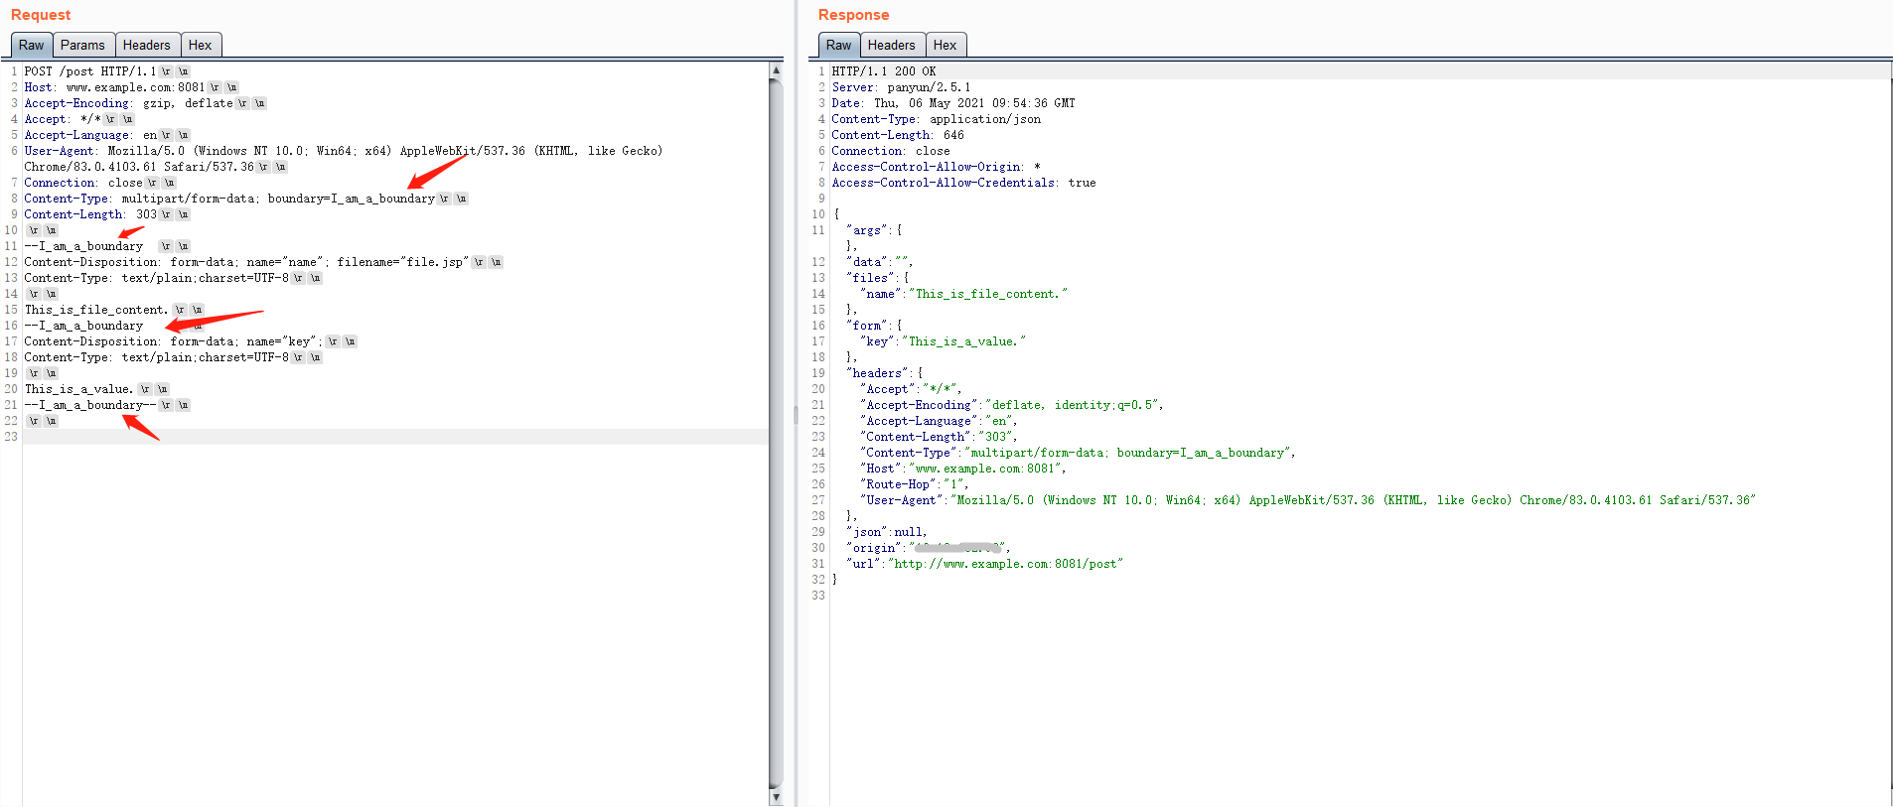Click the request pane scroll up arrow
This screenshot has width=1893, height=807.
pos(776,70)
